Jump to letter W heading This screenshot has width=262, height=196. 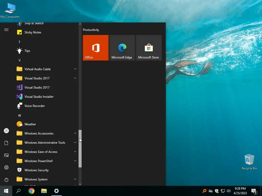(x=19, y=116)
